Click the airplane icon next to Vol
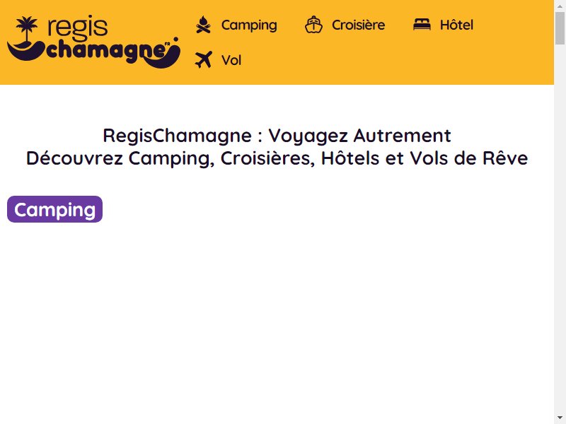Viewport: 566px width, 424px height. click(x=204, y=60)
